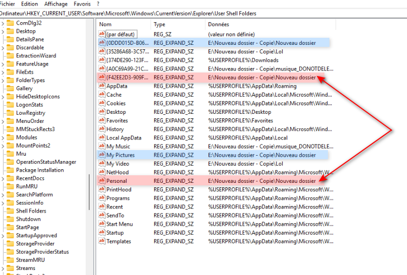Select the ExtractionWizard folder icon
The width and height of the screenshot is (407, 275).
point(10,55)
